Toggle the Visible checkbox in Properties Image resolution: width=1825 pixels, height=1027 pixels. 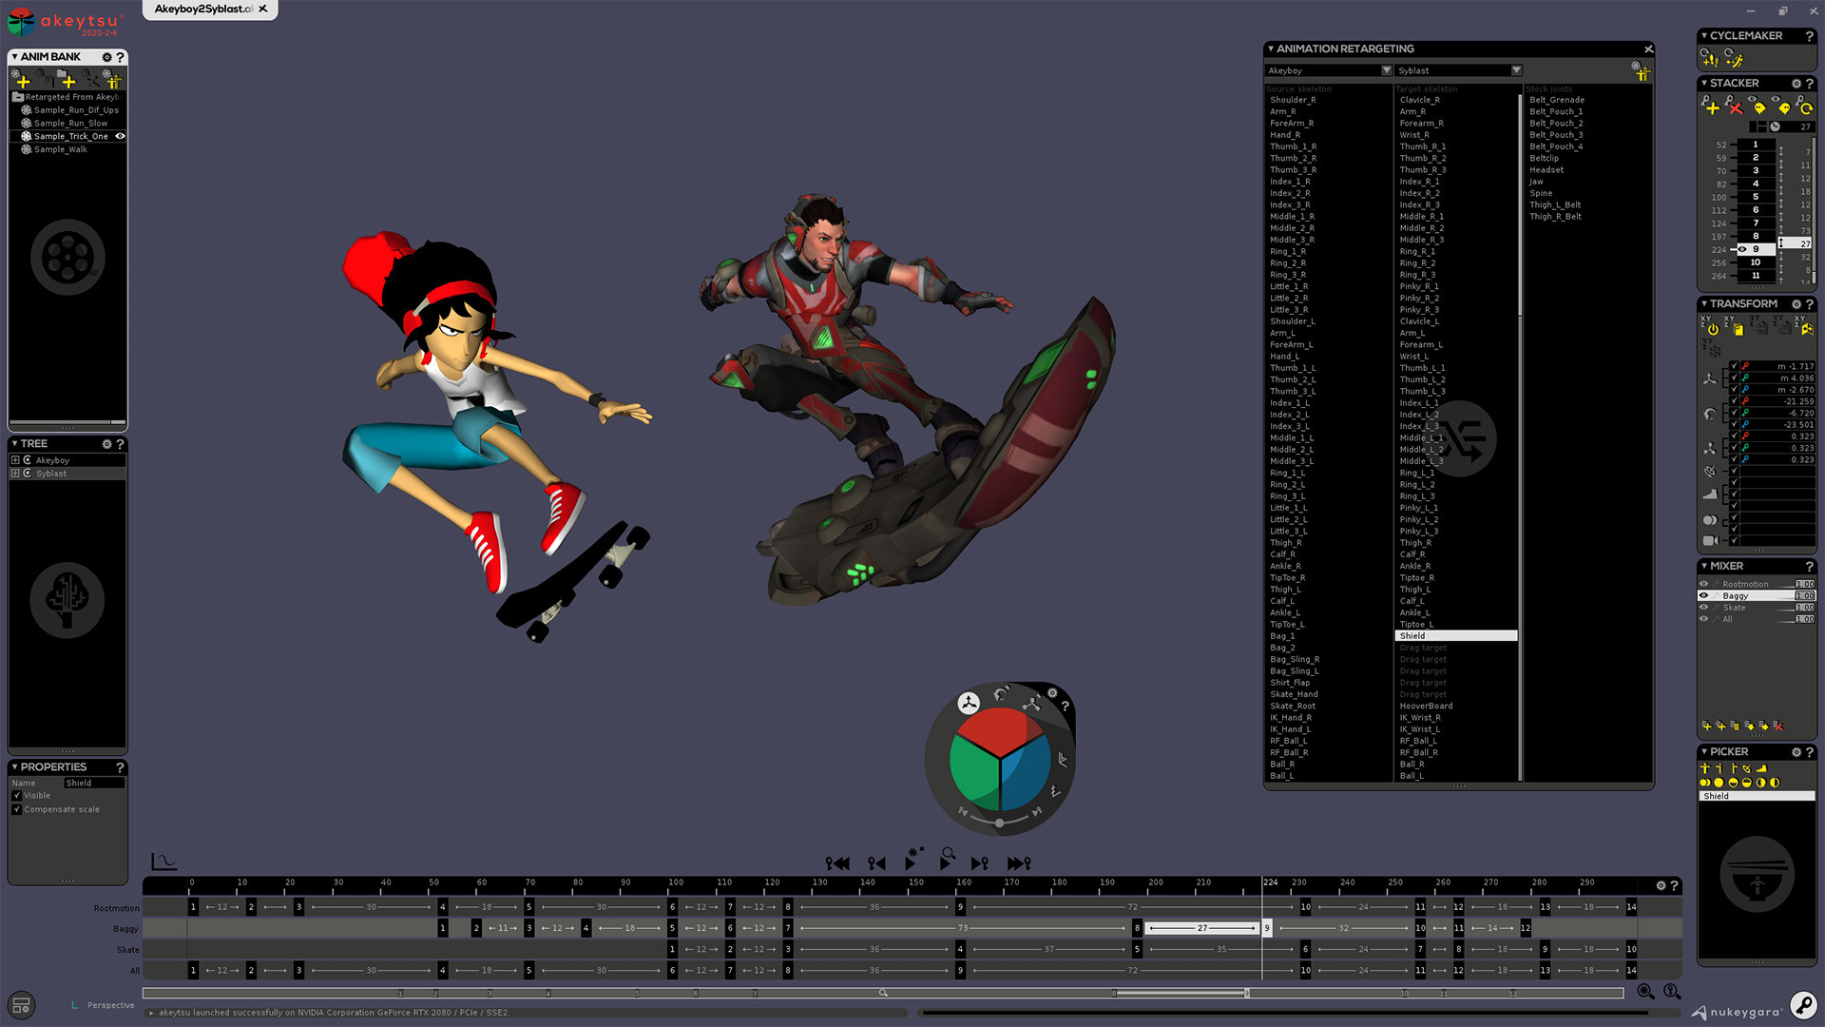pyautogui.click(x=16, y=796)
